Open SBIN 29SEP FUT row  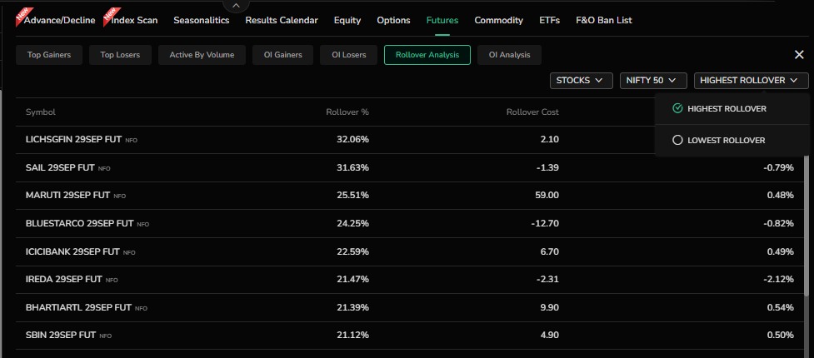point(410,336)
